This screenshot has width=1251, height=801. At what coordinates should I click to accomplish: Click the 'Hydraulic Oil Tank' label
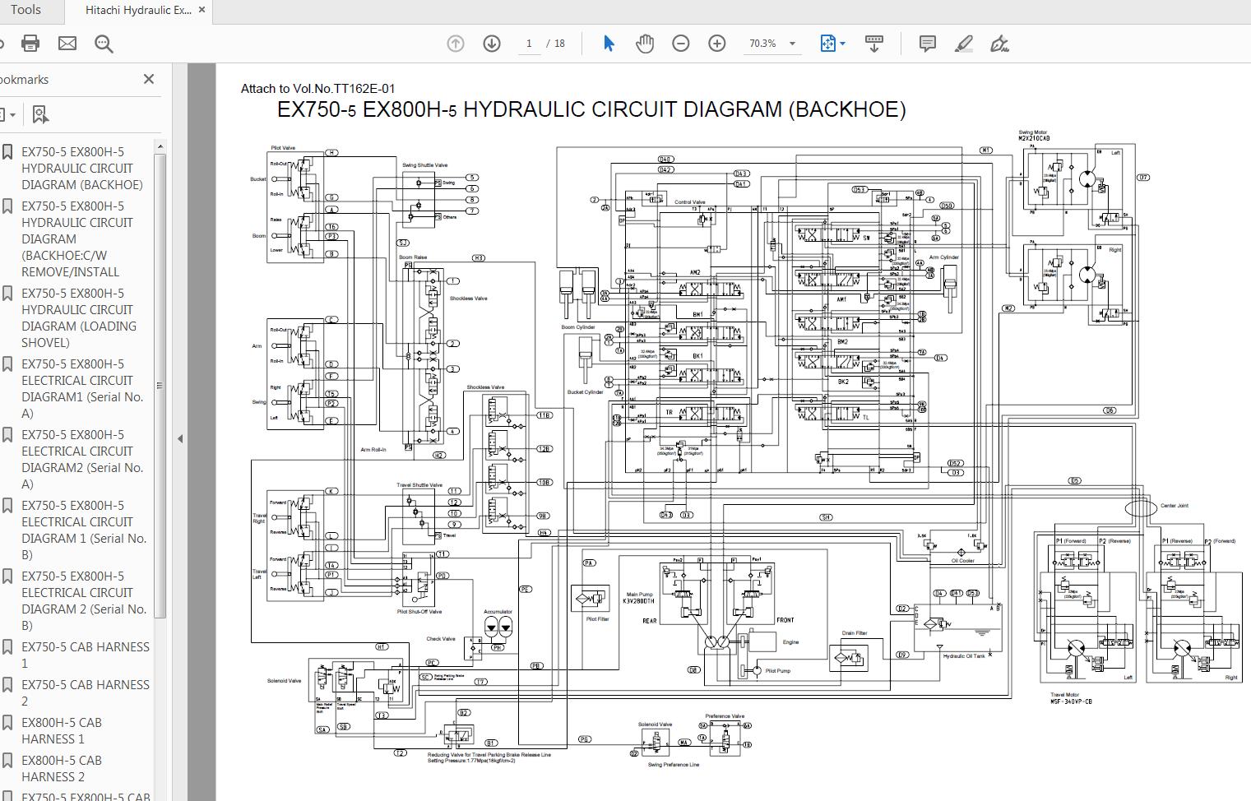[x=964, y=656]
